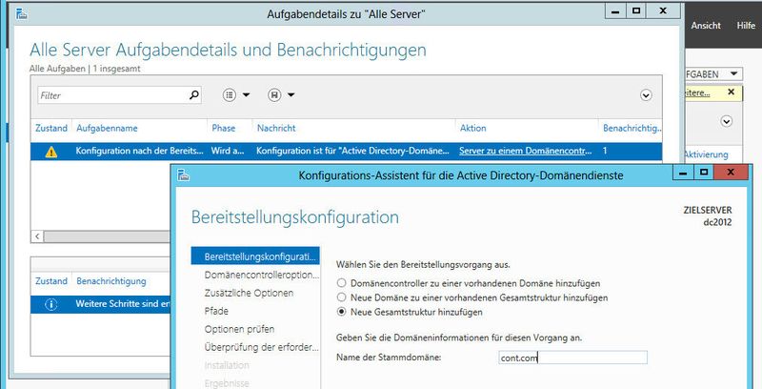This screenshot has height=389, width=762.
Task: Click the Name der Stammdomäne input field
Action: tap(573, 358)
